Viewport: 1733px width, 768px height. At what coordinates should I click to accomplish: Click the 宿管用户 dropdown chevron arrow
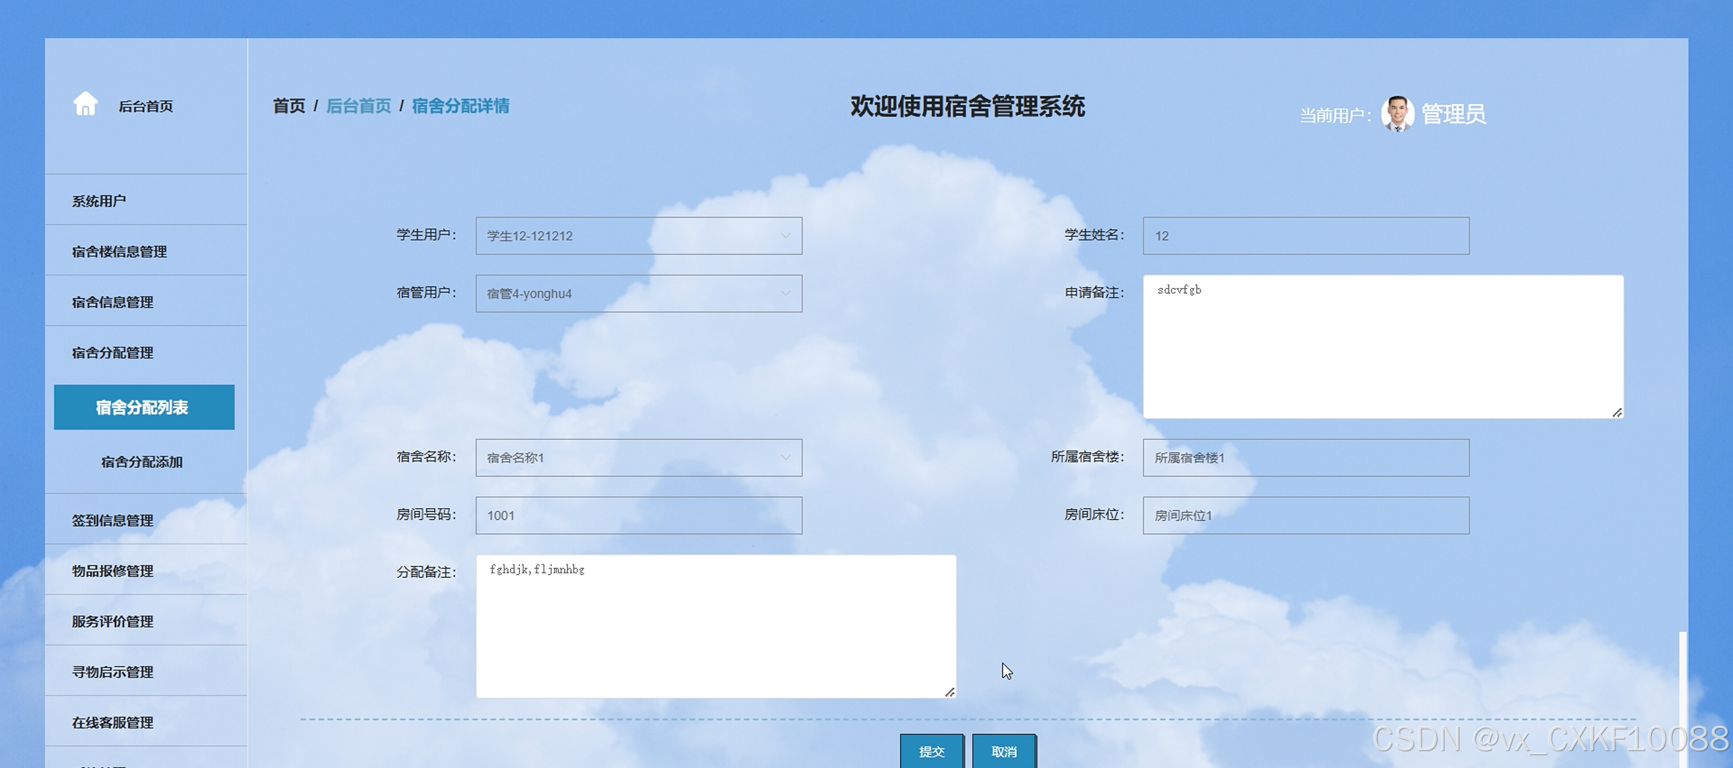tap(786, 294)
